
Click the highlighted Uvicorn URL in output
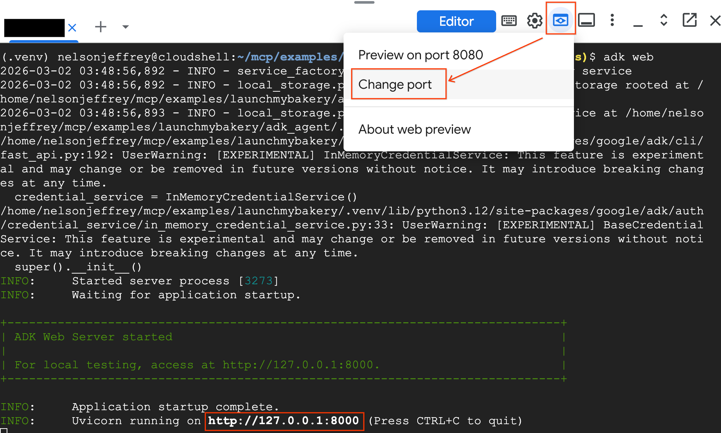tap(284, 420)
